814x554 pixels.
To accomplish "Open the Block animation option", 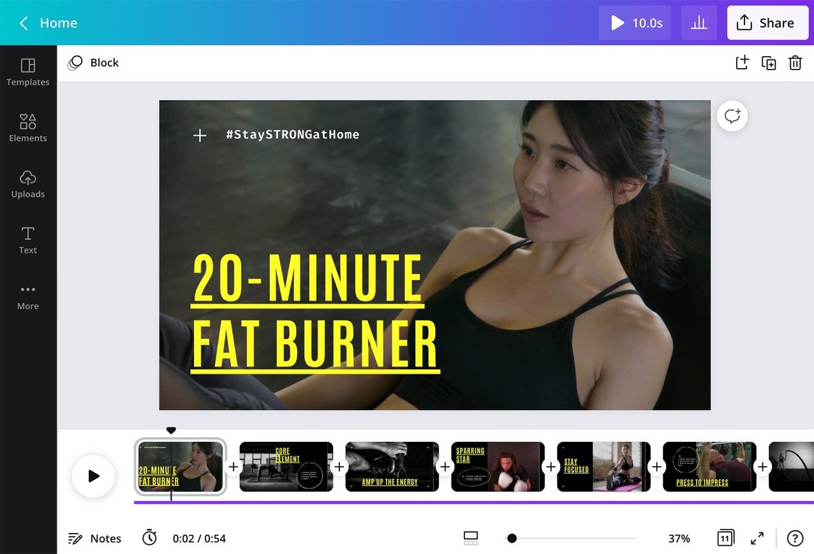I will click(93, 62).
